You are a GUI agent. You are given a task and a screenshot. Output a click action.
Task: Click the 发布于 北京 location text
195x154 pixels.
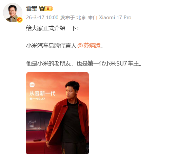(73, 18)
